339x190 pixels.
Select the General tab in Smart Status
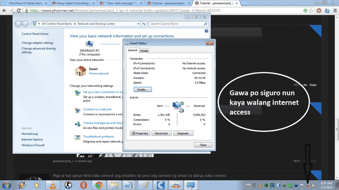click(132, 50)
